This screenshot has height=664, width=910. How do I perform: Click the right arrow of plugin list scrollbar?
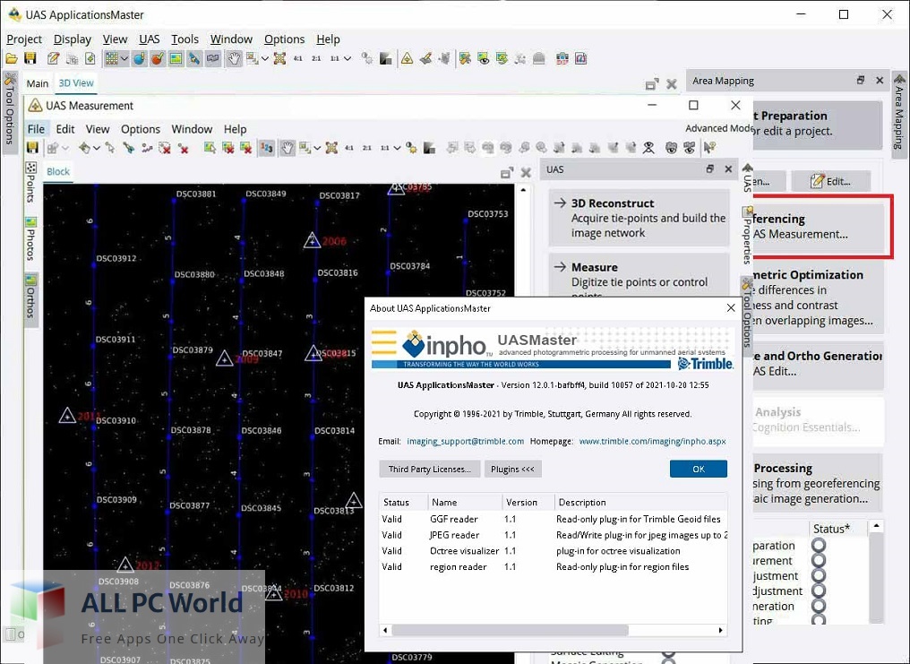[x=721, y=630]
